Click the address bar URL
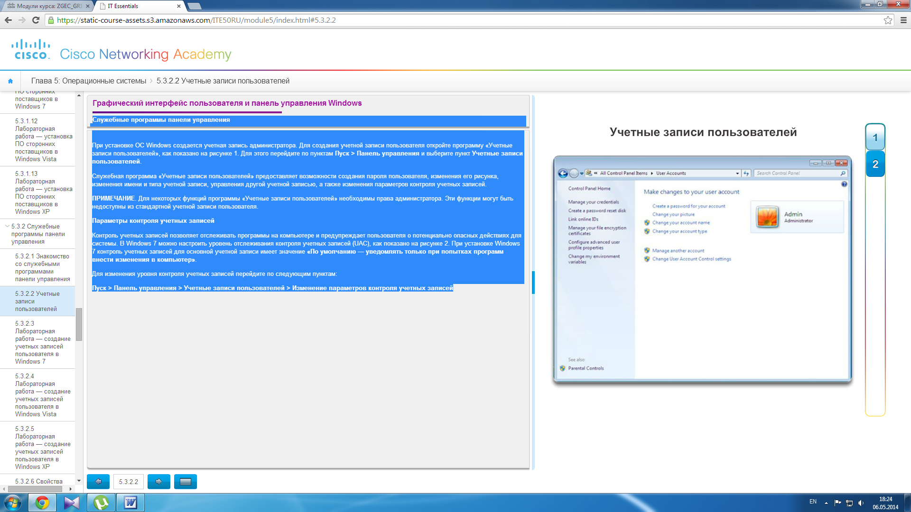Viewport: 911px width, 512px height. 196,20
